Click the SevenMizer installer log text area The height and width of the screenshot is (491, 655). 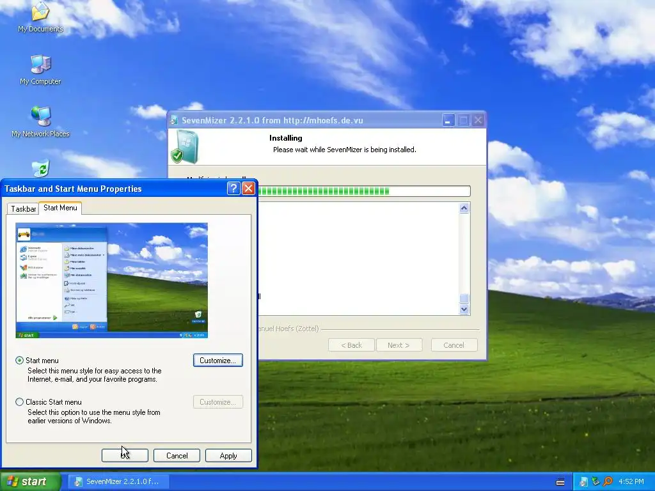point(358,258)
